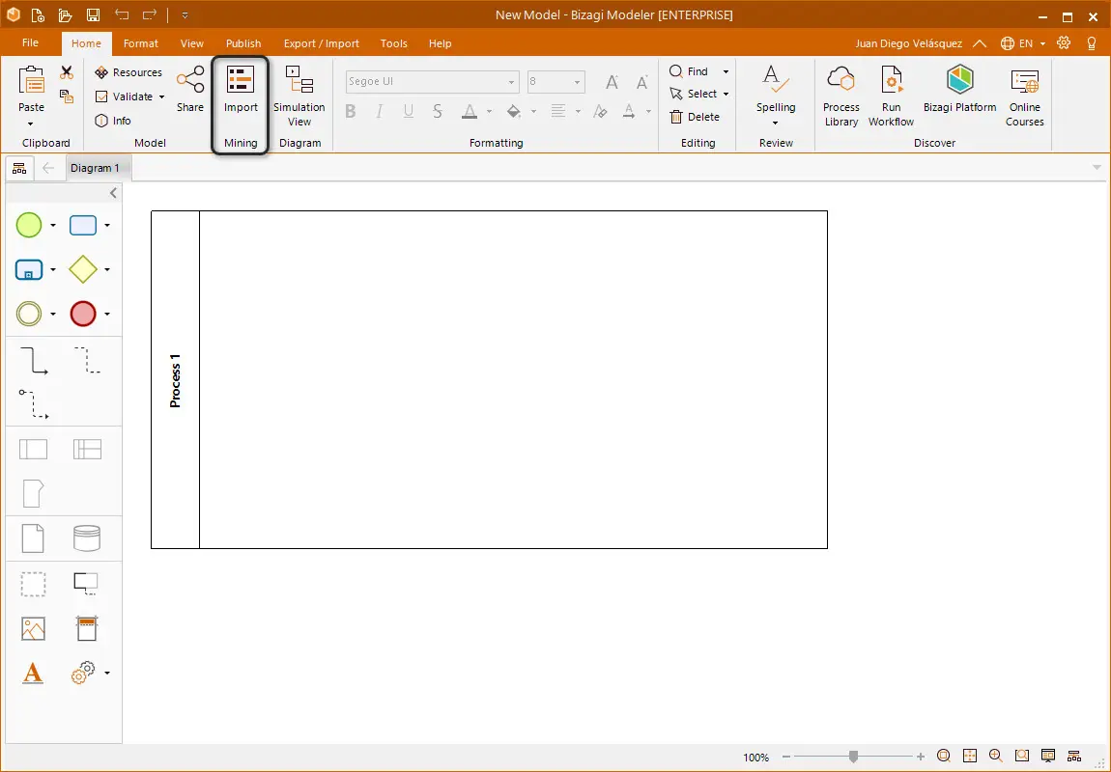This screenshot has height=772, width=1111.
Task: Expand the Validate dropdown arrow
Action: [x=161, y=96]
